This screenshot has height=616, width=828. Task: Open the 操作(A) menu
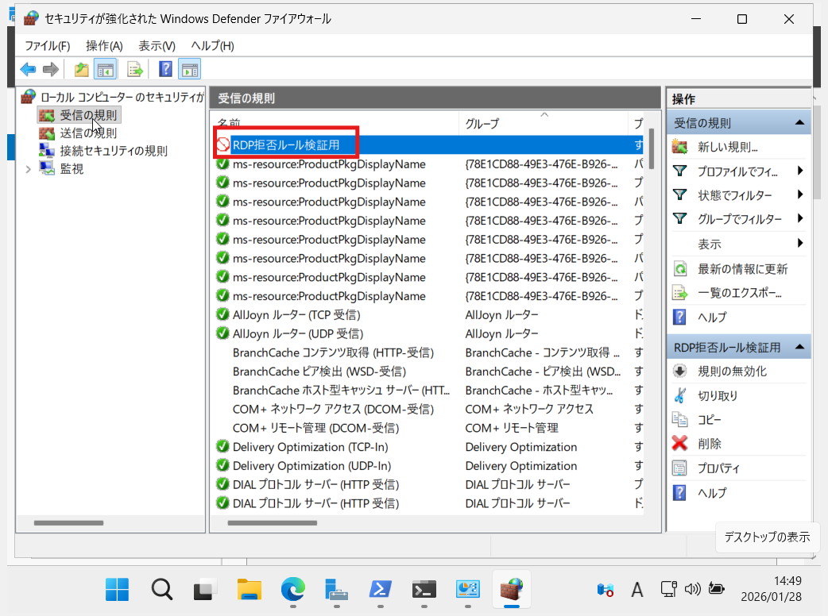click(x=105, y=46)
